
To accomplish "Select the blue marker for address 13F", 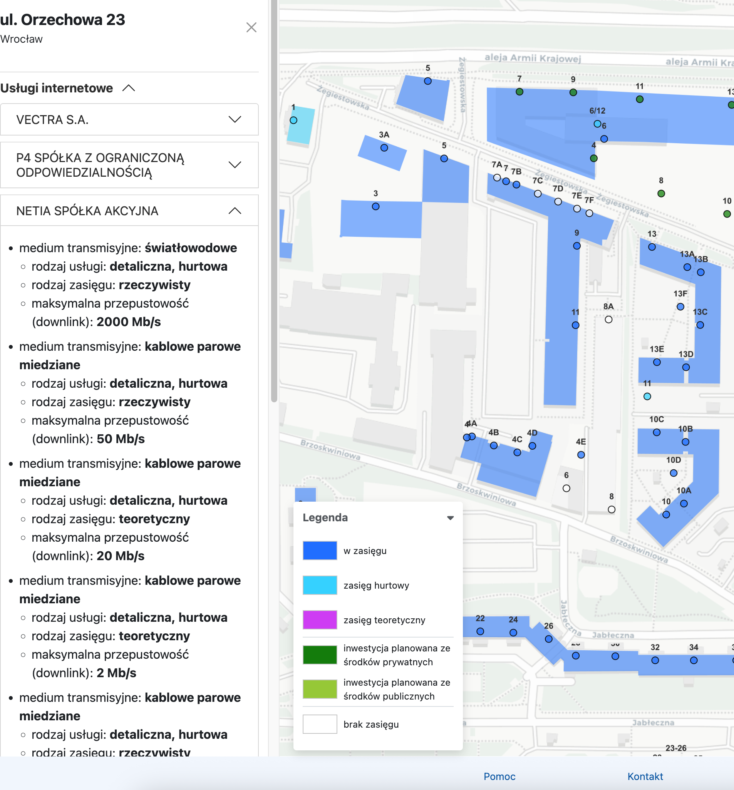I will [680, 307].
